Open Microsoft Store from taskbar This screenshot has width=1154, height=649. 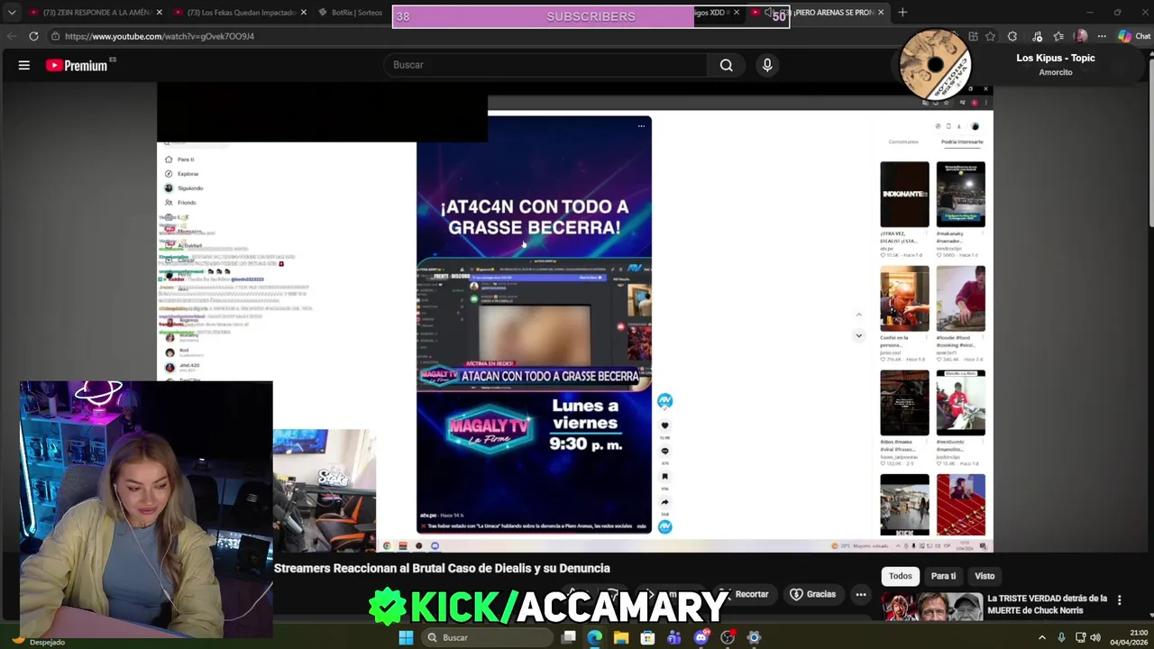pyautogui.click(x=647, y=637)
